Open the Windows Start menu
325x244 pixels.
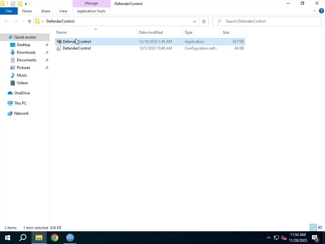(x=8, y=238)
